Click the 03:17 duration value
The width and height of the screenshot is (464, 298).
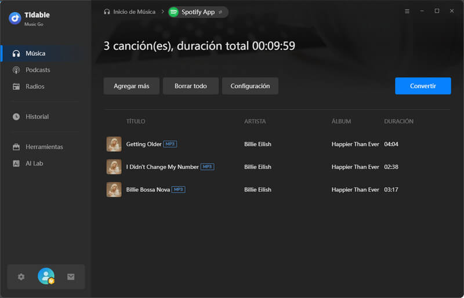[391, 190]
